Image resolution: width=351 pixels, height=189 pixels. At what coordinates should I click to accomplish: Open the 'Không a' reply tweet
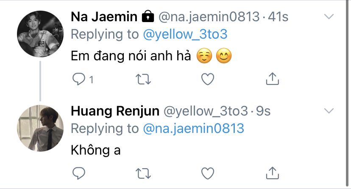pyautogui.click(x=95, y=150)
